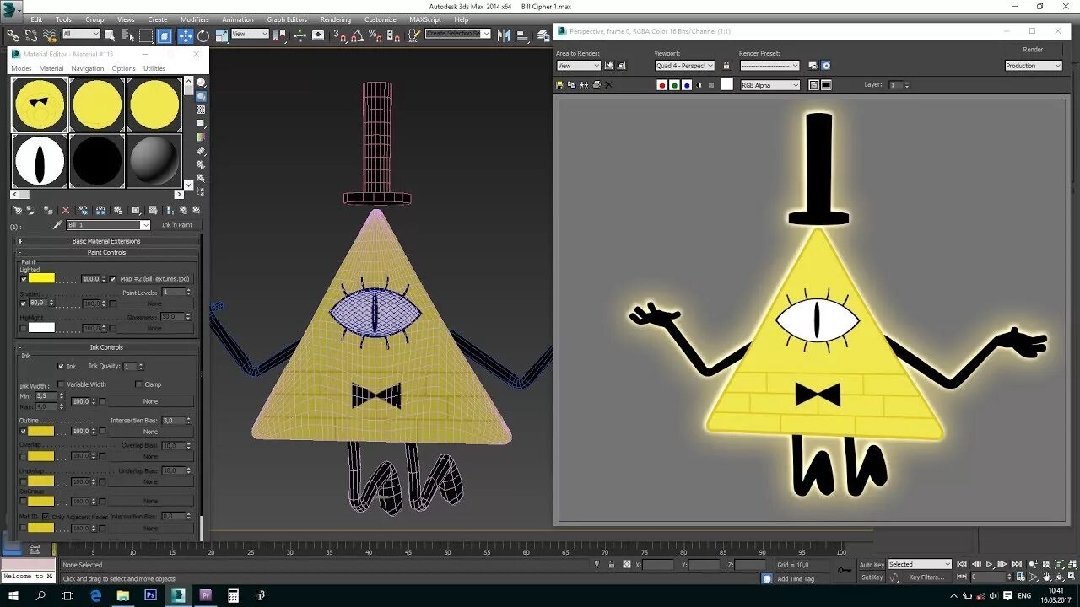Screen dimensions: 1080x607
Task: Click red X Reset Map/Material icon
Action: (66, 210)
